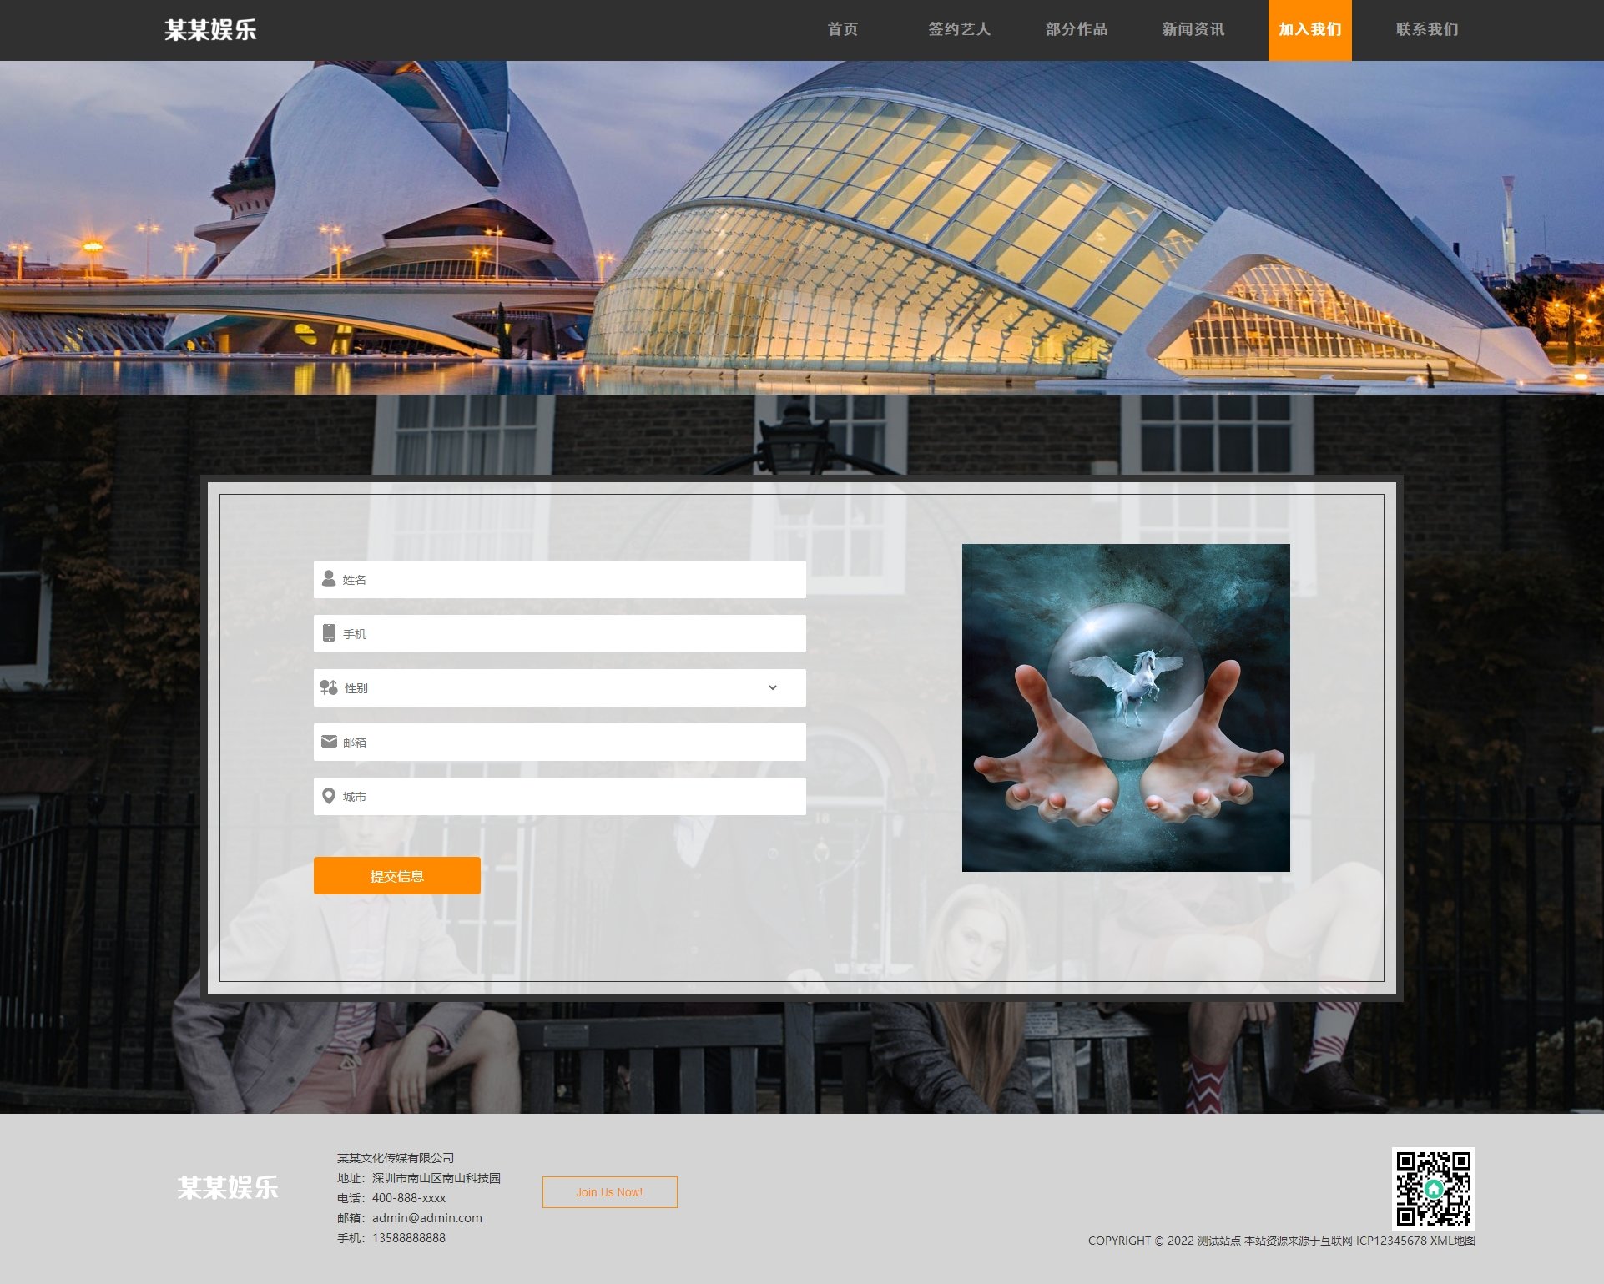
Task: Select the 加入我们 active tab
Action: (x=1309, y=30)
